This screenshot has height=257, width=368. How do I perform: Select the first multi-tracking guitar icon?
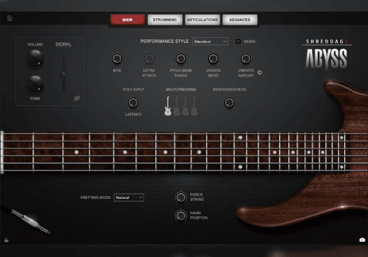tap(167, 106)
